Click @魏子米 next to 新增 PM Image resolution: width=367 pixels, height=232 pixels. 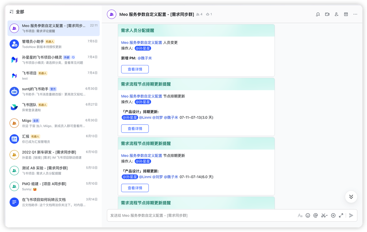coord(145,58)
